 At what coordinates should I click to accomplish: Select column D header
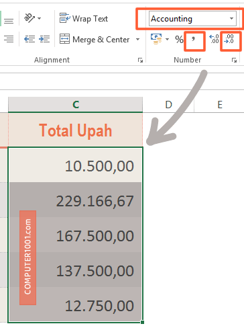pos(168,104)
